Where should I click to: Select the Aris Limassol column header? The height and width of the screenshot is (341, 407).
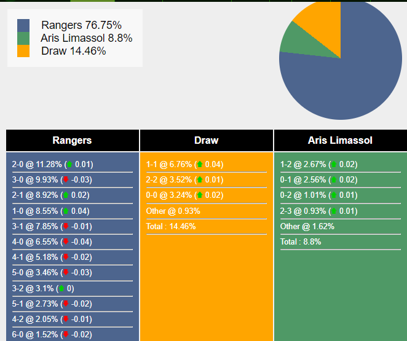pyautogui.click(x=340, y=140)
